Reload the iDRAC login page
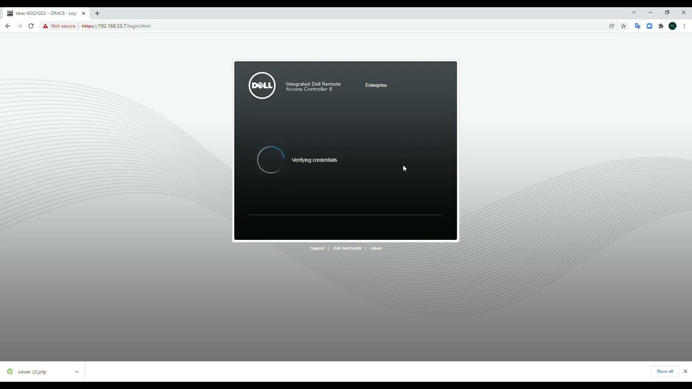 31,26
